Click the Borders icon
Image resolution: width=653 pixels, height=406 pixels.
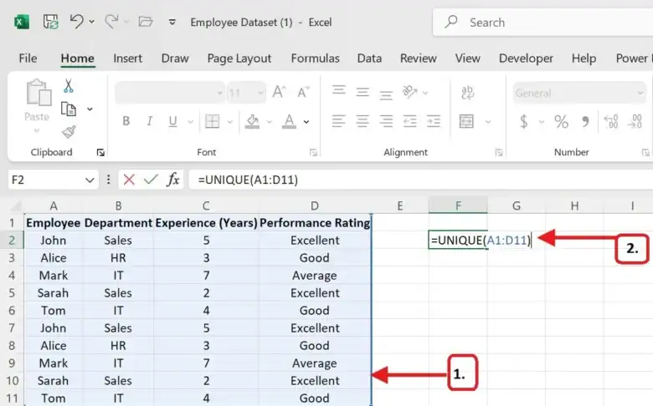[x=213, y=121]
